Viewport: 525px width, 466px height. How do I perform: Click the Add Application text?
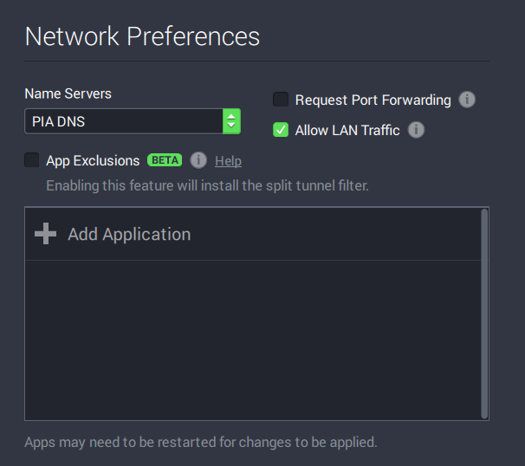(129, 234)
